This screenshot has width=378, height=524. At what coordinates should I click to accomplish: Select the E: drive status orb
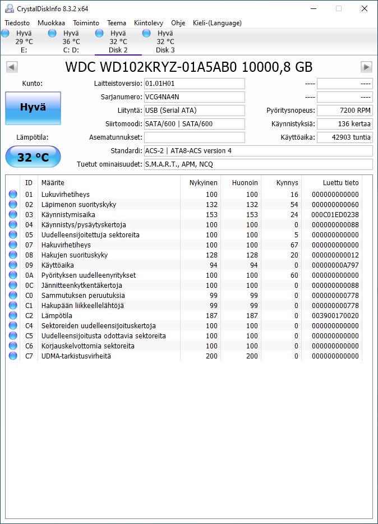(6, 33)
